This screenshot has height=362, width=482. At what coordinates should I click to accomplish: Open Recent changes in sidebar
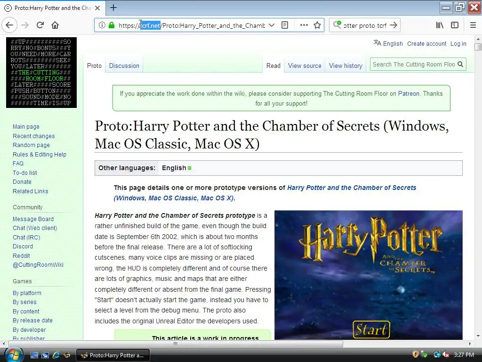pyautogui.click(x=34, y=136)
